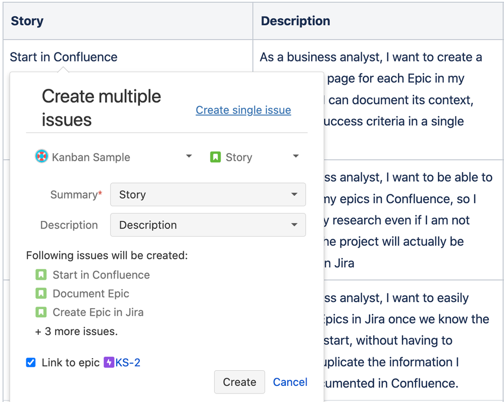Click the Following issues will be created text
The height and width of the screenshot is (402, 504).
107,255
